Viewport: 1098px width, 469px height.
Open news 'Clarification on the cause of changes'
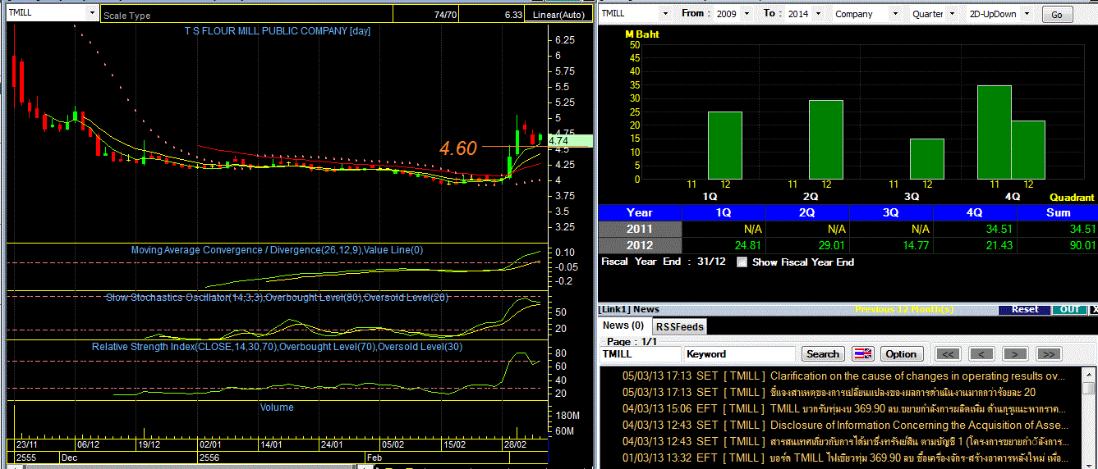843,376
